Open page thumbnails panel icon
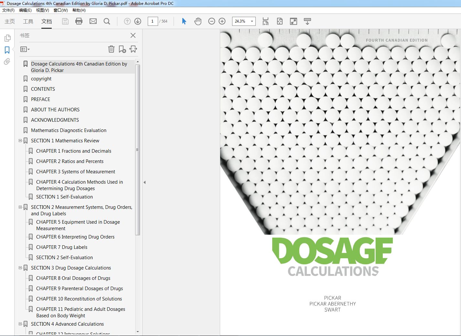461x336 pixels. click(7, 38)
